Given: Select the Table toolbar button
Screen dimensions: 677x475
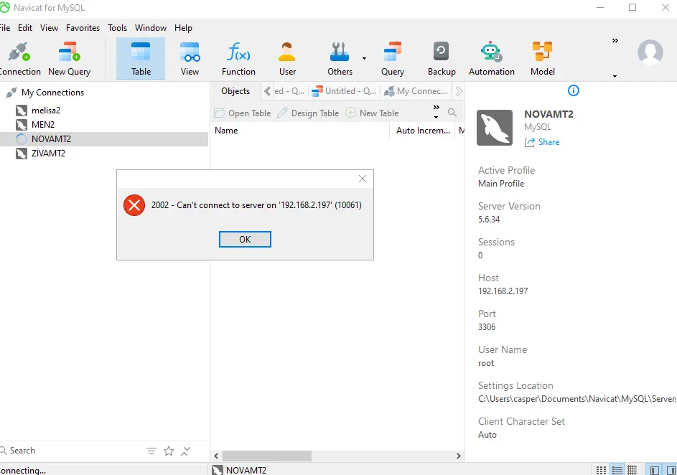Looking at the screenshot, I should pos(141,59).
